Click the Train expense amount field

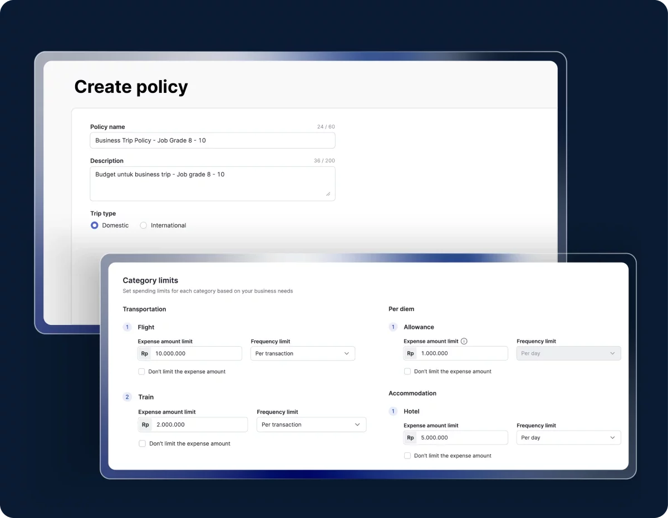199,425
